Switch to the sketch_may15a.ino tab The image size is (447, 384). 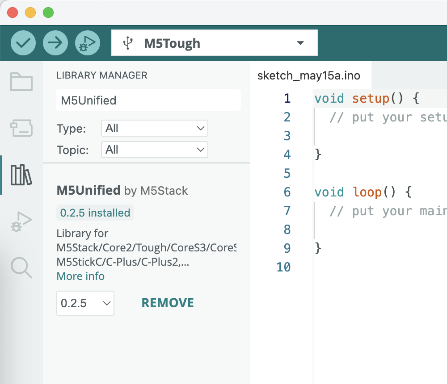point(309,76)
